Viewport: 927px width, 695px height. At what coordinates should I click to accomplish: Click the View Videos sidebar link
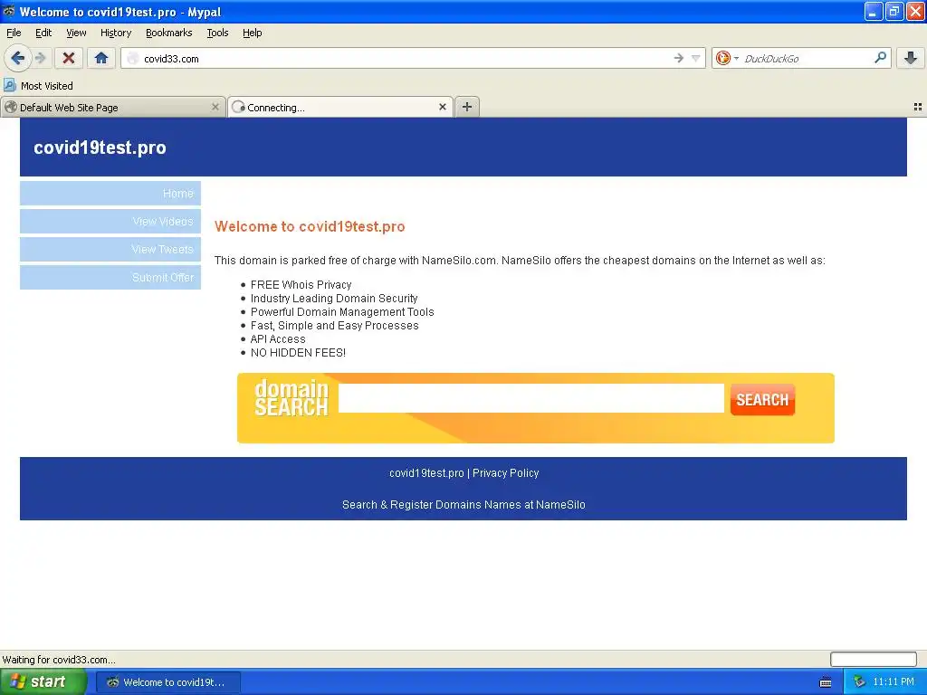pyautogui.click(x=110, y=221)
